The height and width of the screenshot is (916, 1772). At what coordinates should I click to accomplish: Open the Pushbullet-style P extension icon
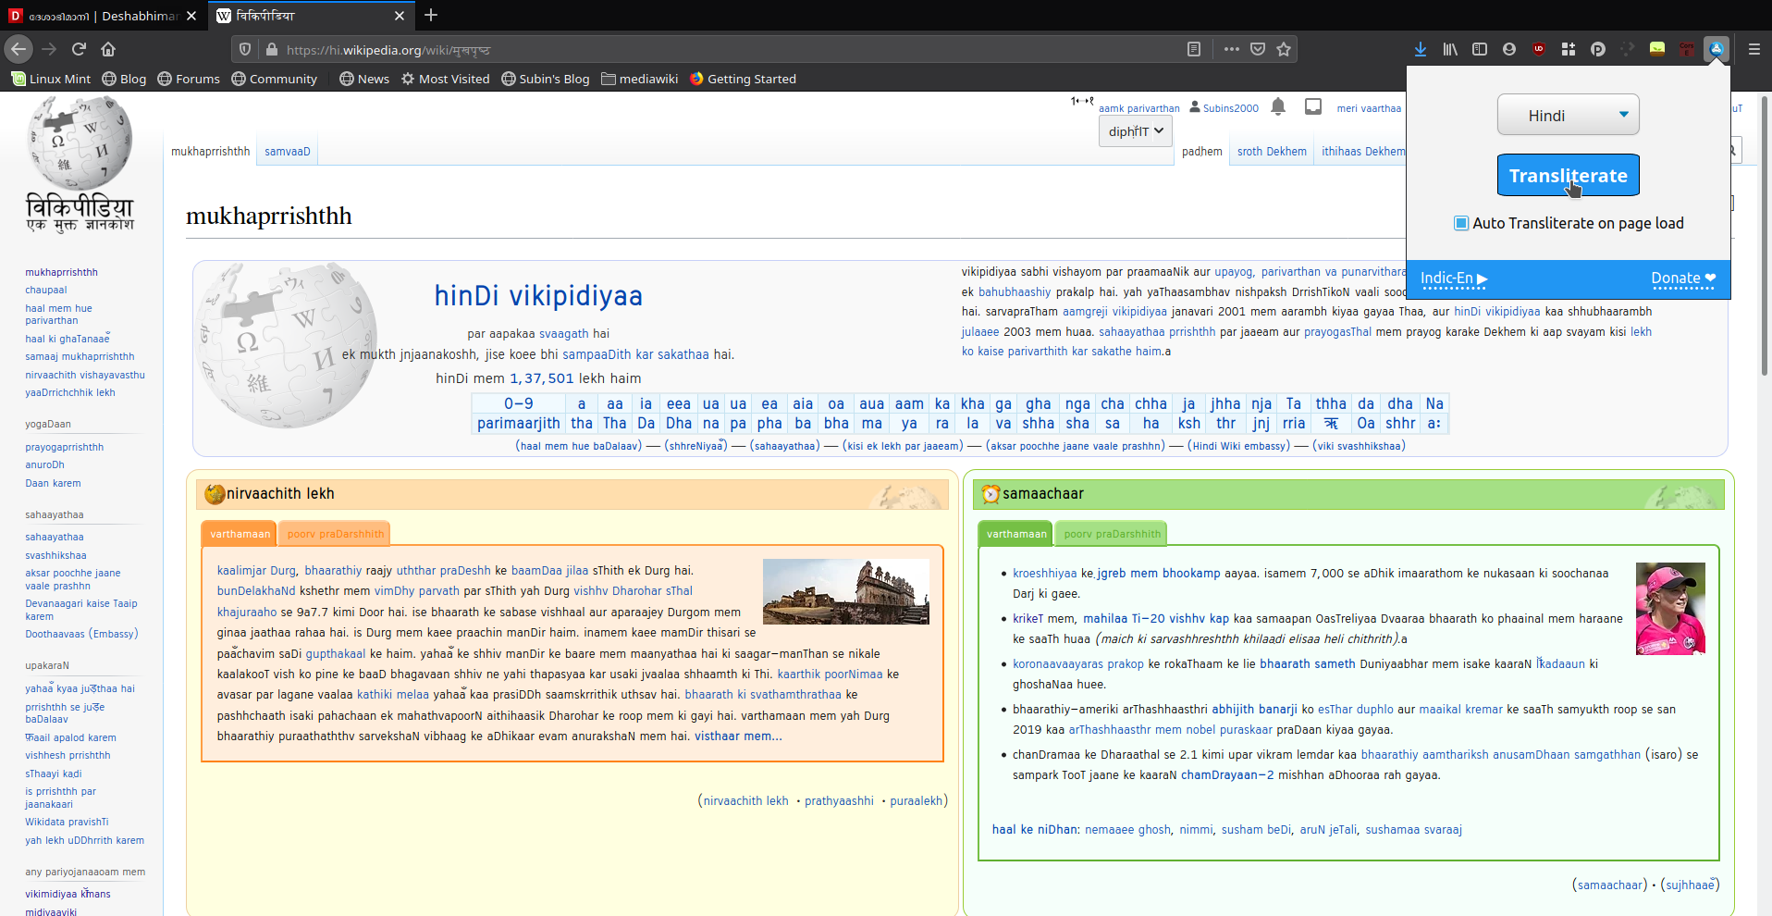click(1598, 49)
